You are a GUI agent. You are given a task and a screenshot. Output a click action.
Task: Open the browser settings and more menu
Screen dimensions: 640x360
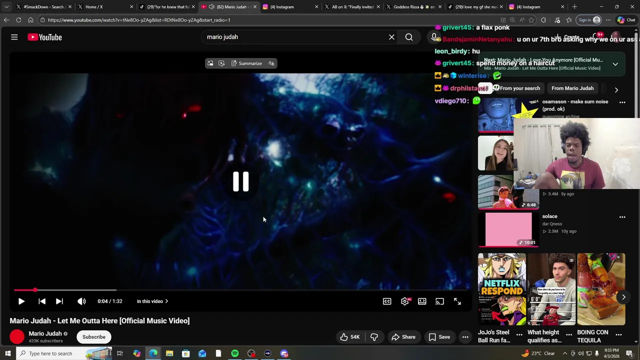[x=608, y=20]
